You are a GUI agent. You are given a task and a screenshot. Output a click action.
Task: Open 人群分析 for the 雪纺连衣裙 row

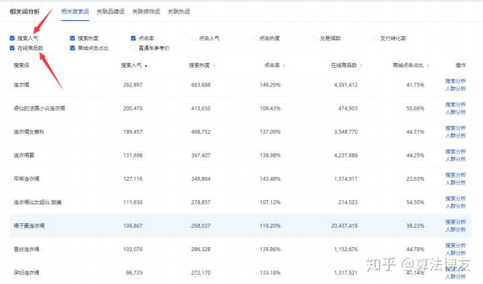pos(455,253)
